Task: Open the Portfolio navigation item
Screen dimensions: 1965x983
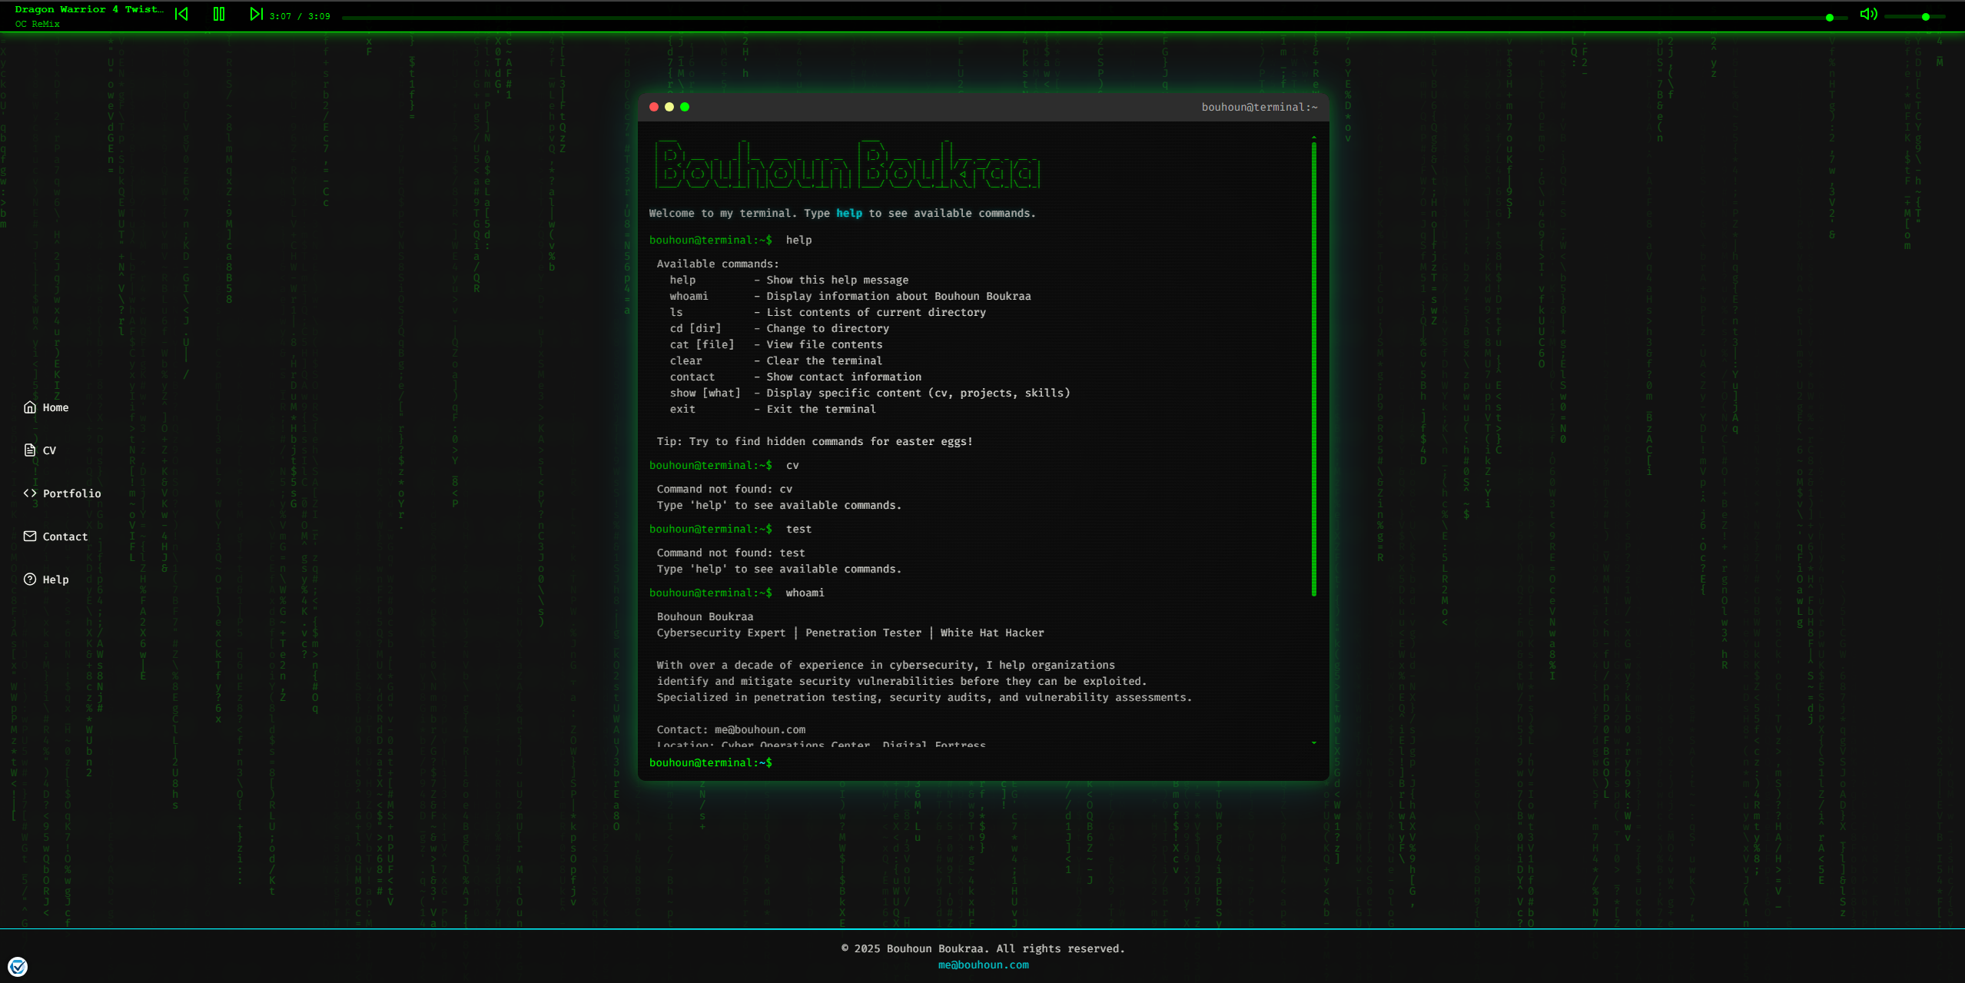Action: [62, 493]
